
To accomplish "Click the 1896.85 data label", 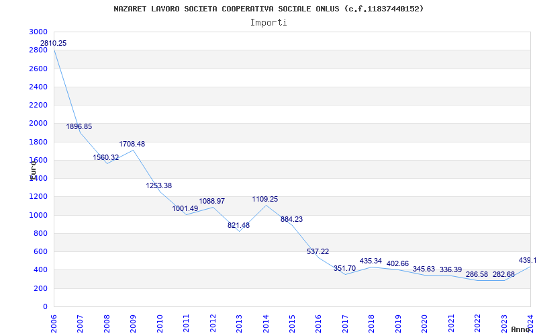I will coord(79,126).
